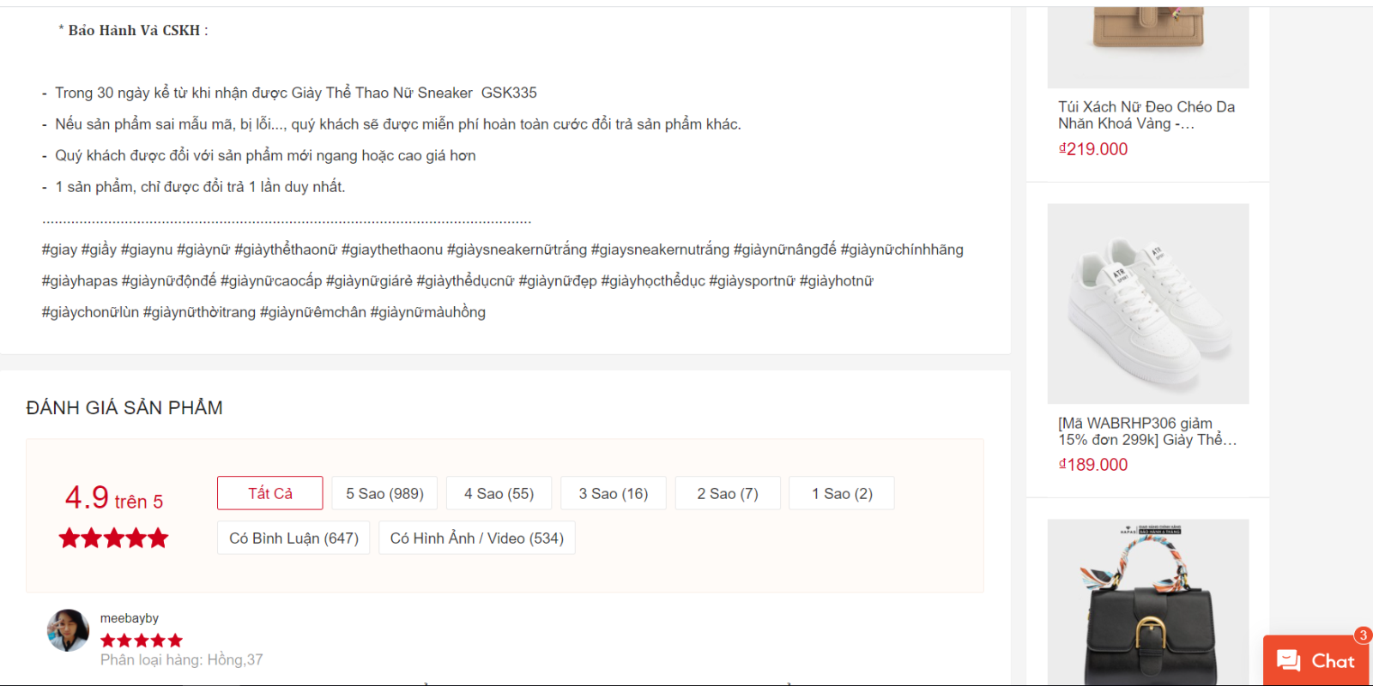1373x686 pixels.
Task: Click the overall five-star rating icons
Action: tap(113, 539)
